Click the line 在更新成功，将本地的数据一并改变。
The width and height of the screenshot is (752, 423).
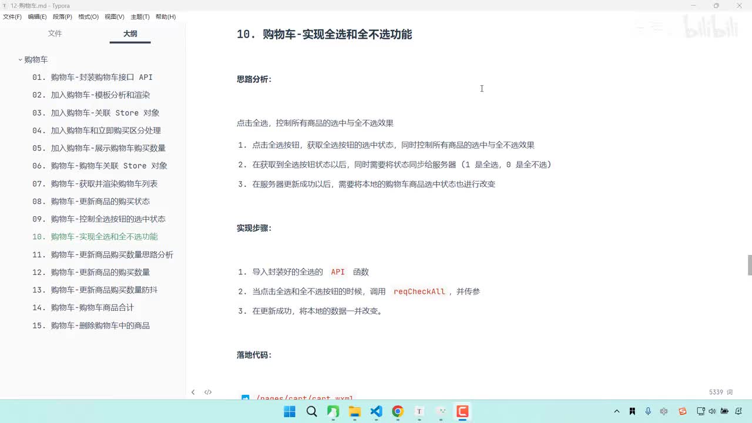pyautogui.click(x=318, y=311)
